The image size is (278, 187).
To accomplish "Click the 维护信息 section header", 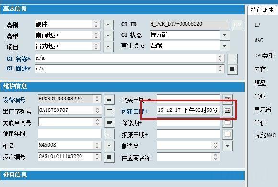I will [x=123, y=87].
